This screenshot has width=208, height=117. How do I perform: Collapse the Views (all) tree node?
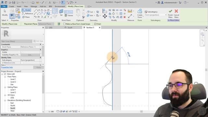2,74
